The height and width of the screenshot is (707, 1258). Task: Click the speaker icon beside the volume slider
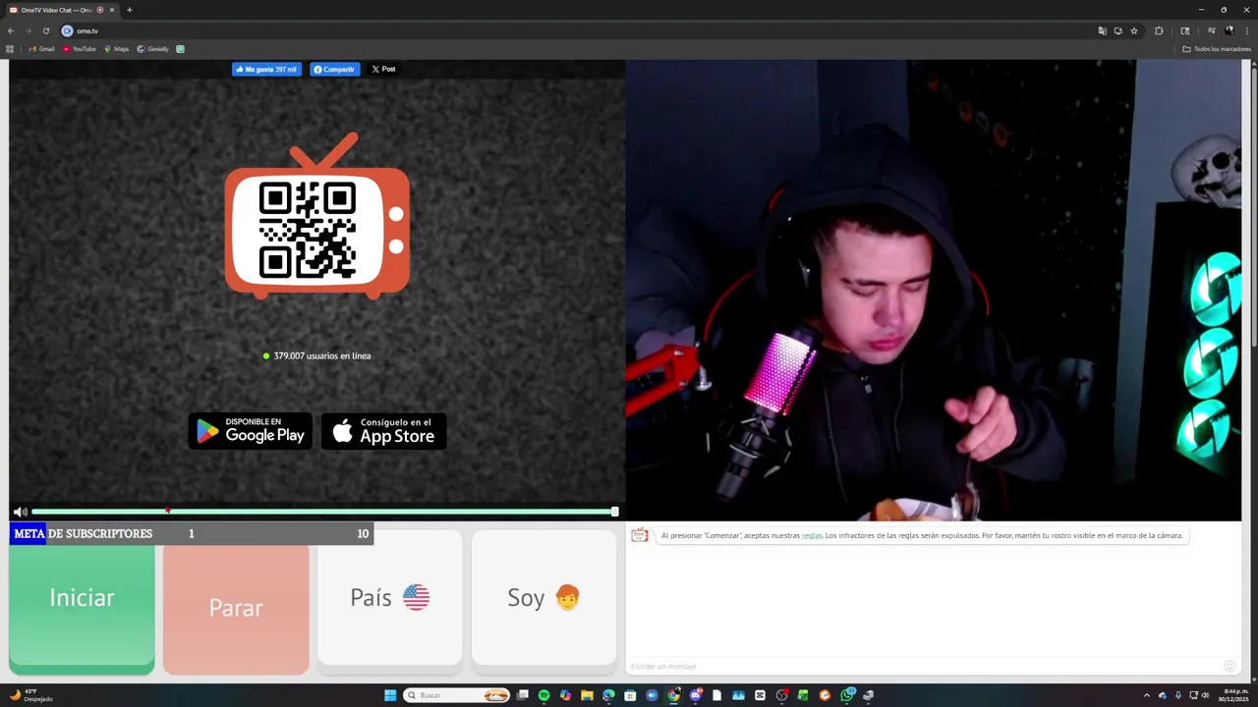point(20,512)
